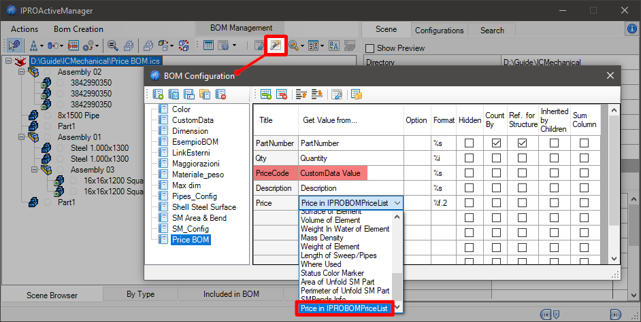Screen dimensions: 641x322
Task: Open the Price value source dropdown
Action: [x=397, y=202]
